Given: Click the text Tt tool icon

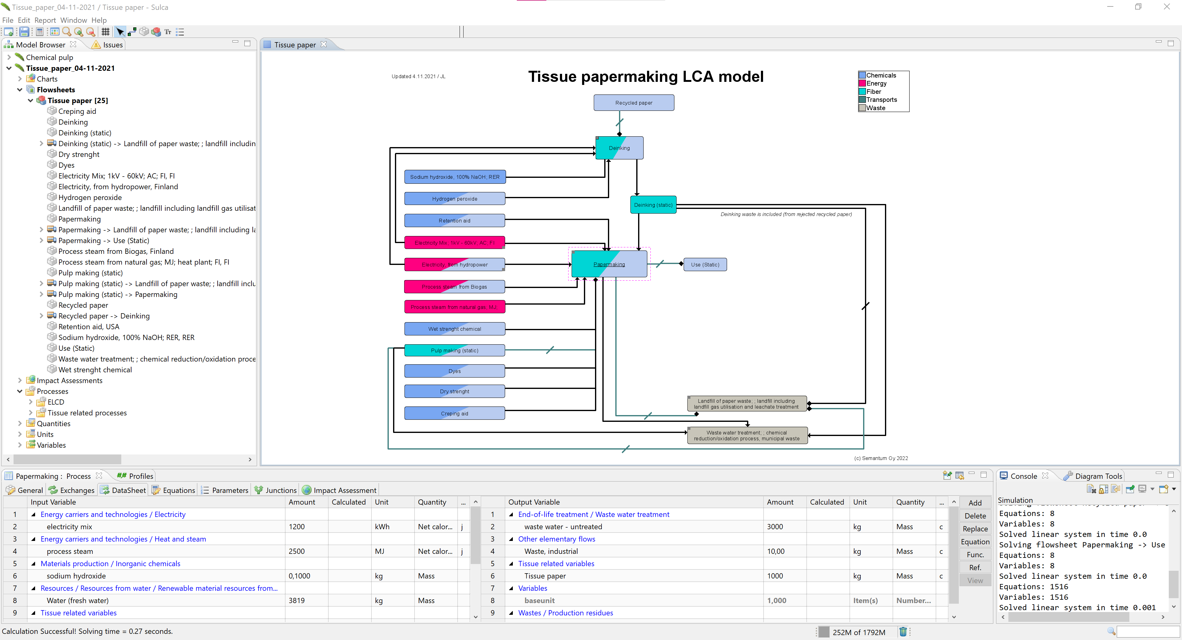Looking at the screenshot, I should tap(167, 32).
